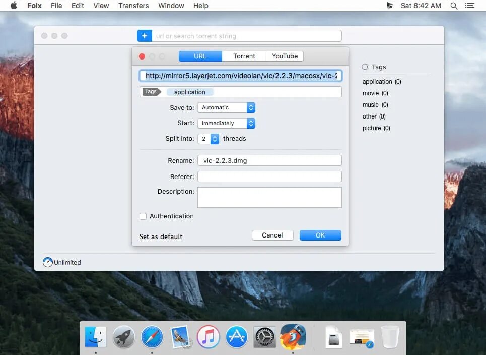486x355 pixels.
Task: Click the download URL input field
Action: coord(241,76)
